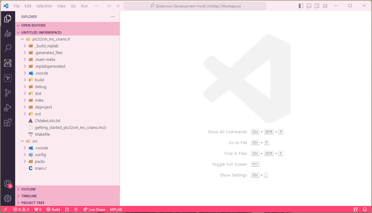The width and height of the screenshot is (372, 213).
Task: Select the mike folder
Action: [x=67, y=100]
